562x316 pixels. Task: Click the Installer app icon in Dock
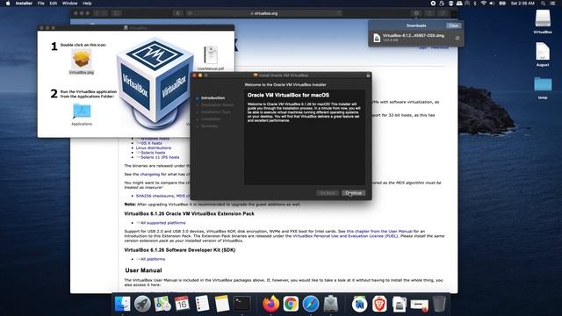click(330, 304)
